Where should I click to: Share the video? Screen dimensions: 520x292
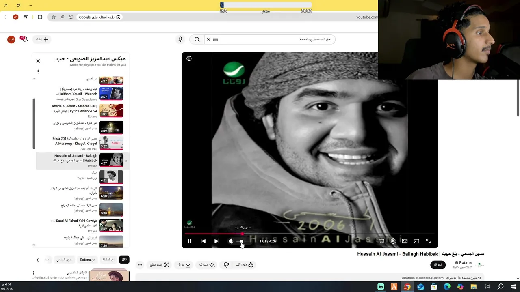206,265
